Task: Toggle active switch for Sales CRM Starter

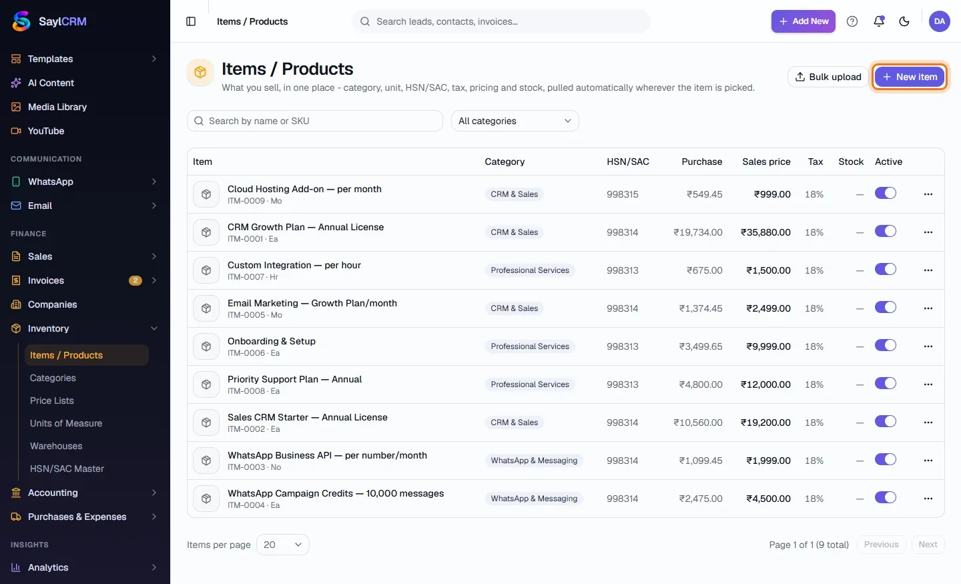Action: point(886,422)
